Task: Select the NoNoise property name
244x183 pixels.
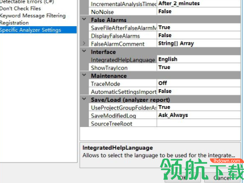Action: [x=123, y=12]
